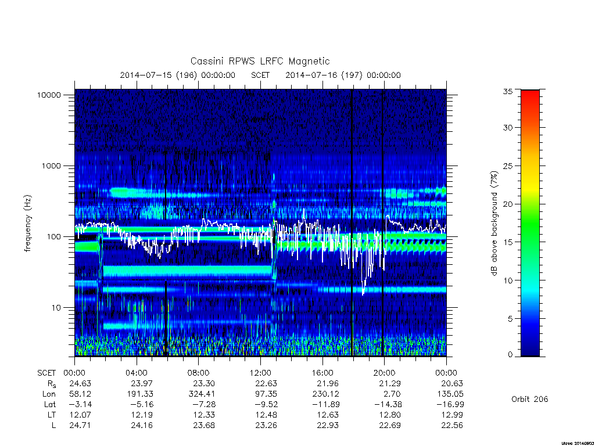Screen dimensions: 595x446
Task: Click the '08:00' SCET time label
Action: tap(198, 373)
